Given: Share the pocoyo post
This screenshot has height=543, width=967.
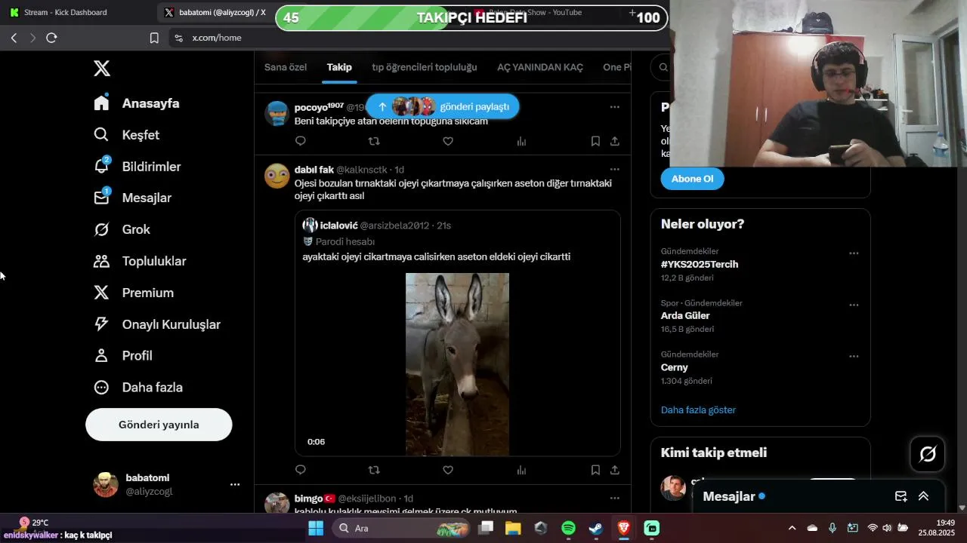Looking at the screenshot, I should 615,141.
